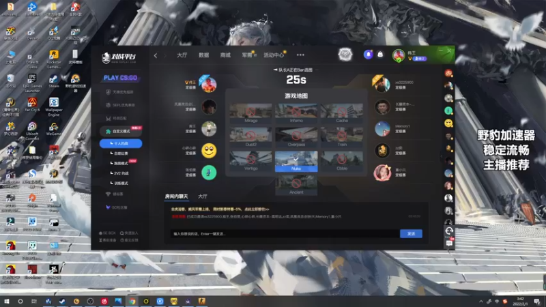This screenshot has height=307, width=546.
Task: Open team A captain 伟王 avatar
Action: pos(209,85)
